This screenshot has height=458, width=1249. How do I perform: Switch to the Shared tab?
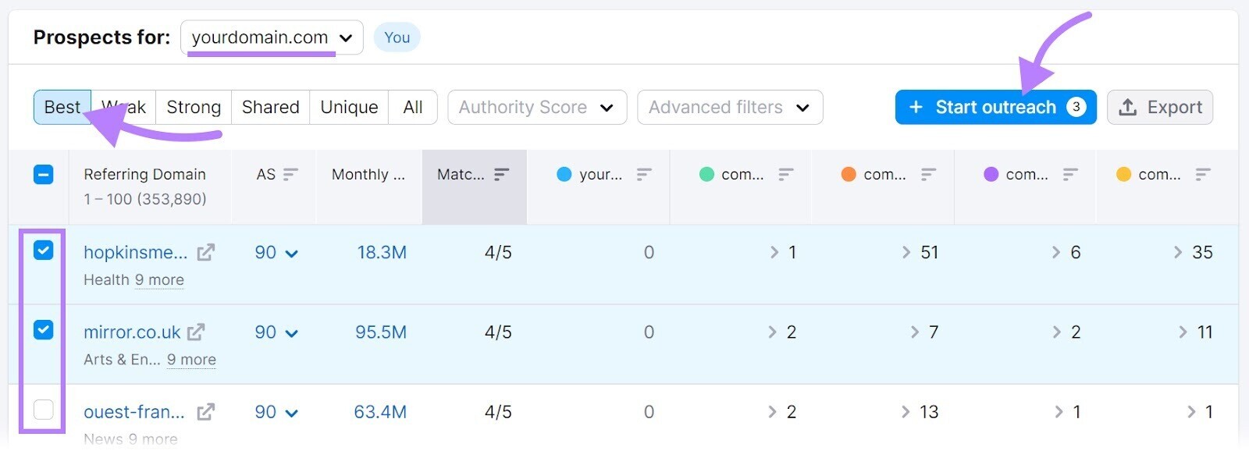271,108
